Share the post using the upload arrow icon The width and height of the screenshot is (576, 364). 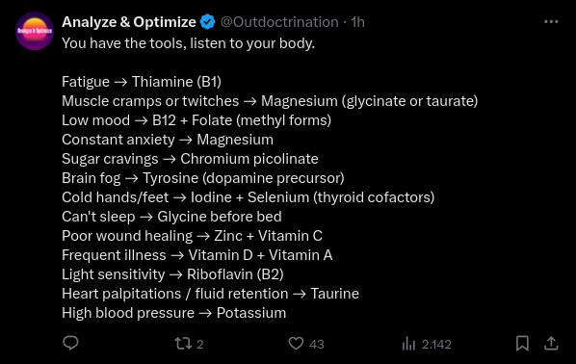point(551,344)
